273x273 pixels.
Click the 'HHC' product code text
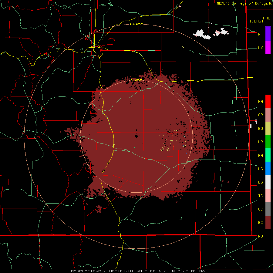[266, 18]
